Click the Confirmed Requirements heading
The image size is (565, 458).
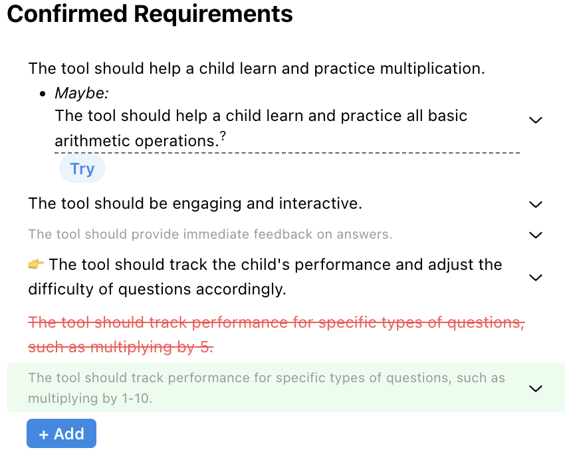(150, 14)
